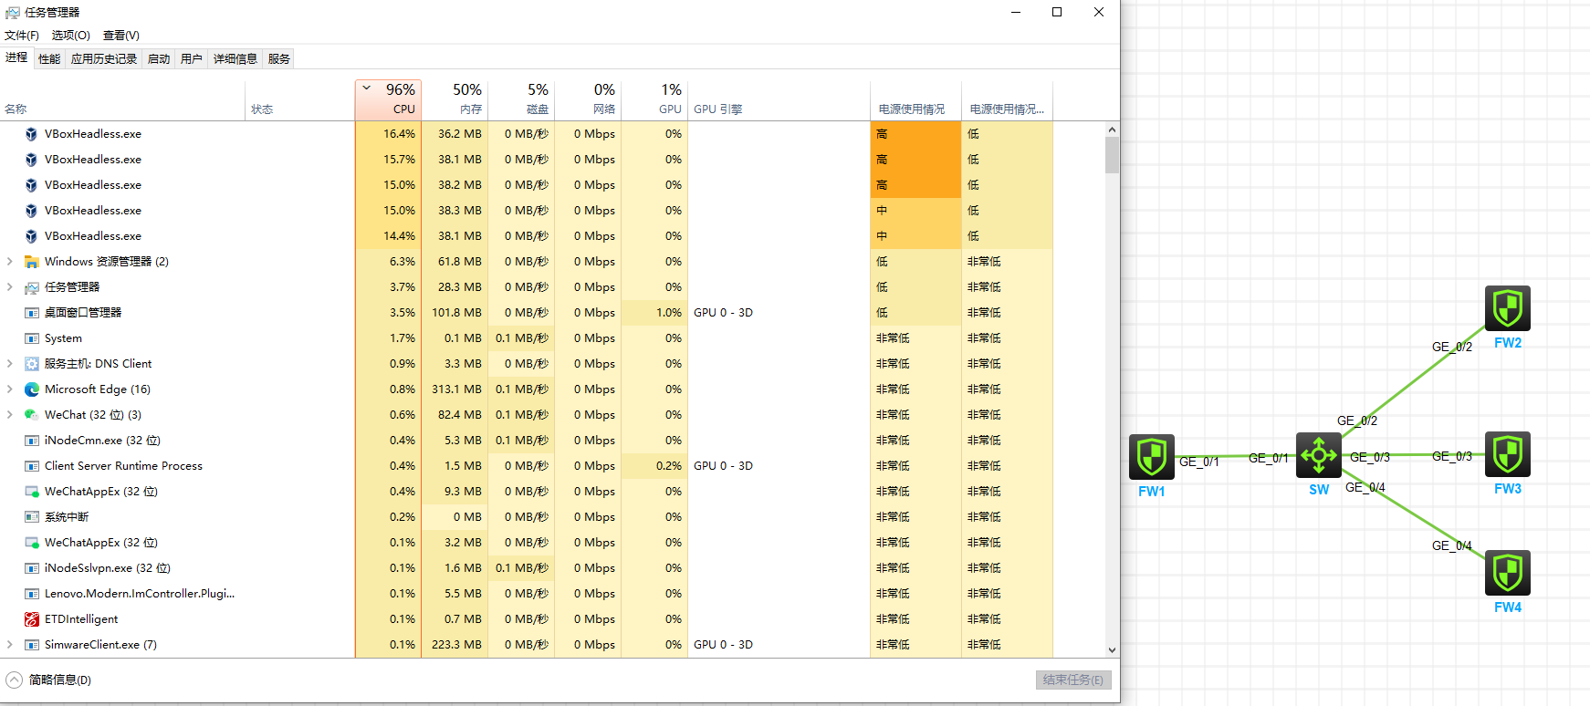Switch to the 性能 tab
This screenshot has height=706, width=1590.
[x=49, y=59]
